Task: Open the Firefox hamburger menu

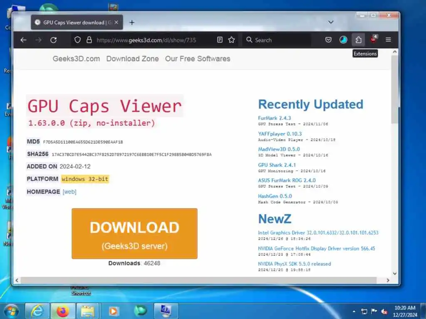Action: [389, 40]
